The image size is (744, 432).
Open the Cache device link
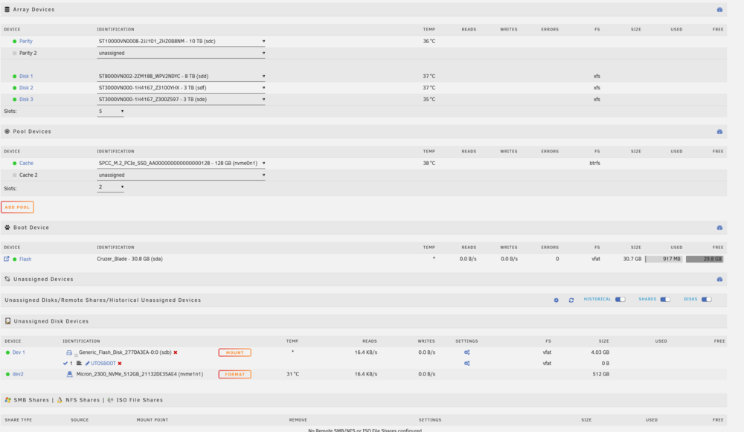click(x=26, y=163)
